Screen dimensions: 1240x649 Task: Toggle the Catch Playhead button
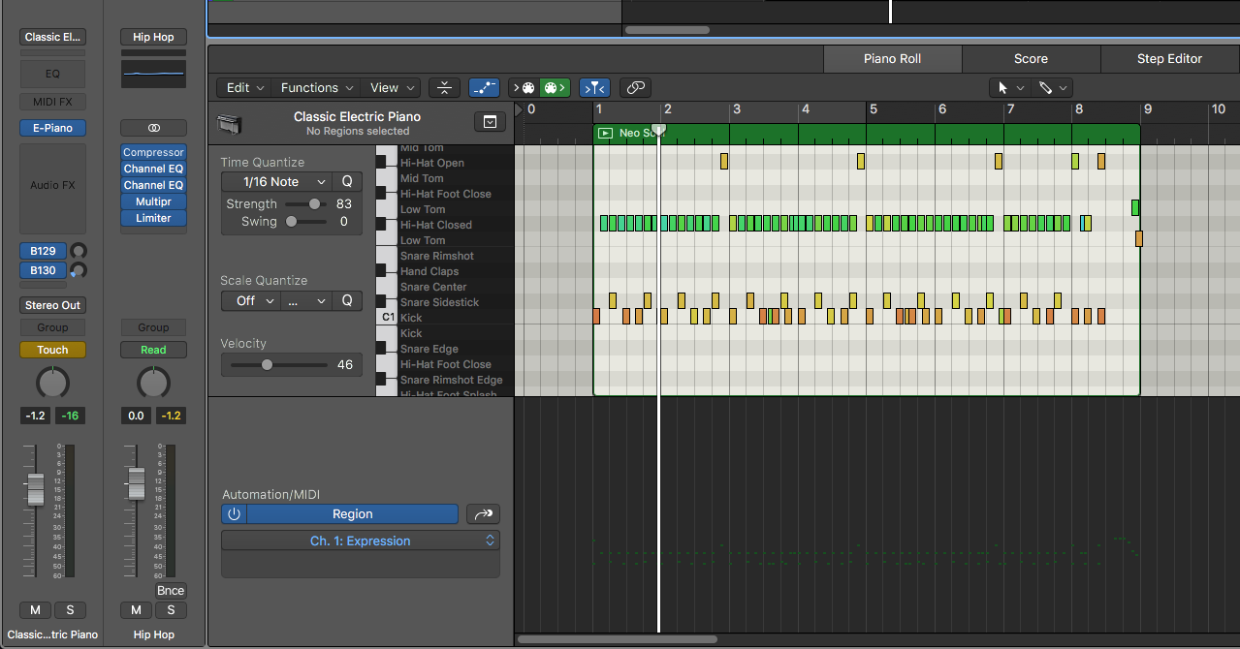[595, 87]
